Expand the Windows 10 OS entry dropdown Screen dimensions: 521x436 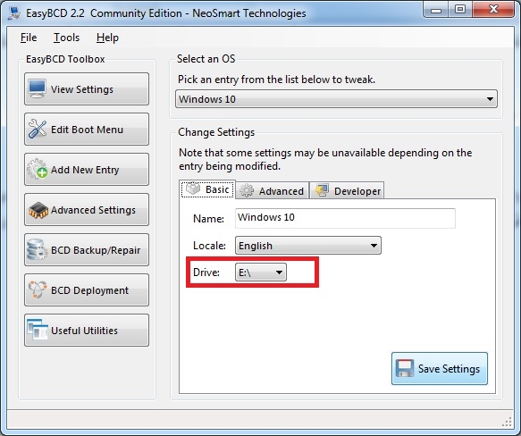click(x=336, y=98)
